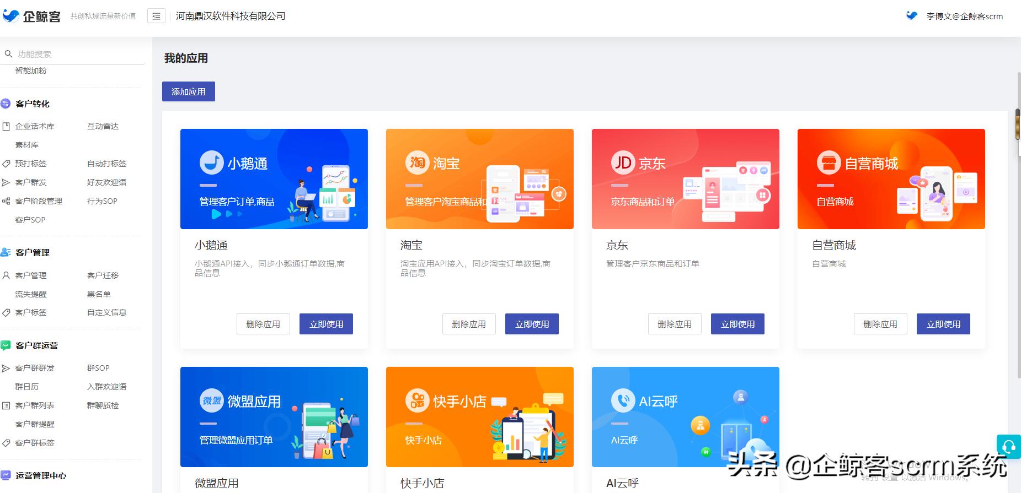Open 行为SOP menu item
Viewport: 1021px width, 493px height.
102,201
